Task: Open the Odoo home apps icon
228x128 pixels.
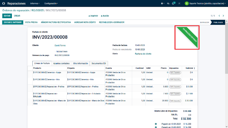Action: click(4, 4)
